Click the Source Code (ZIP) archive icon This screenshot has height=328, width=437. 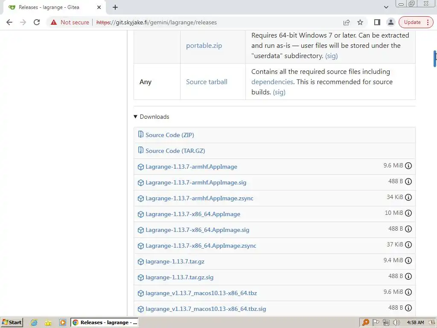[x=141, y=135]
